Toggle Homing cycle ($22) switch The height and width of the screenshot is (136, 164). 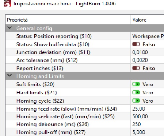[136, 101]
